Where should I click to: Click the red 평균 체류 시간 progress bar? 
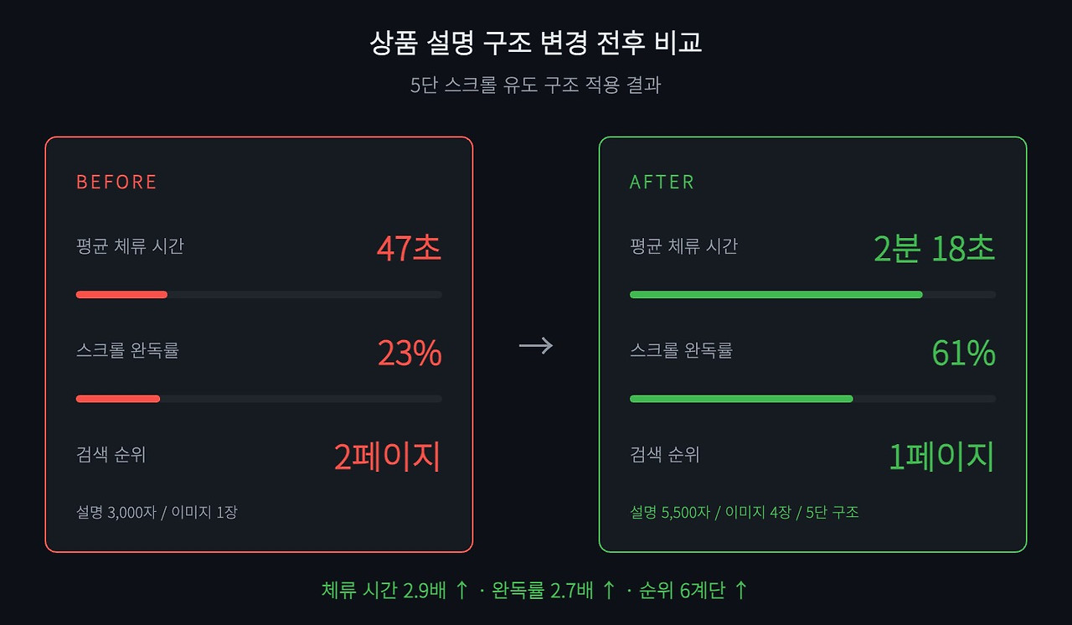pos(259,295)
